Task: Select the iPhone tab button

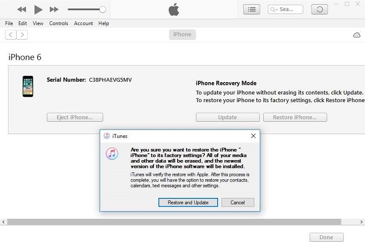Action: pyautogui.click(x=182, y=35)
